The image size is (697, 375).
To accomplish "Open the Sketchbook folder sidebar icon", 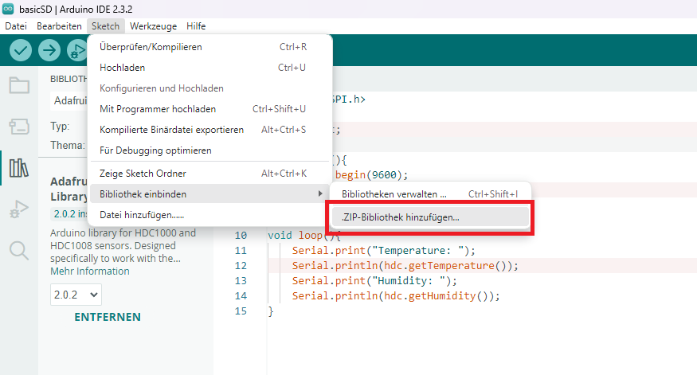I will (x=18, y=86).
